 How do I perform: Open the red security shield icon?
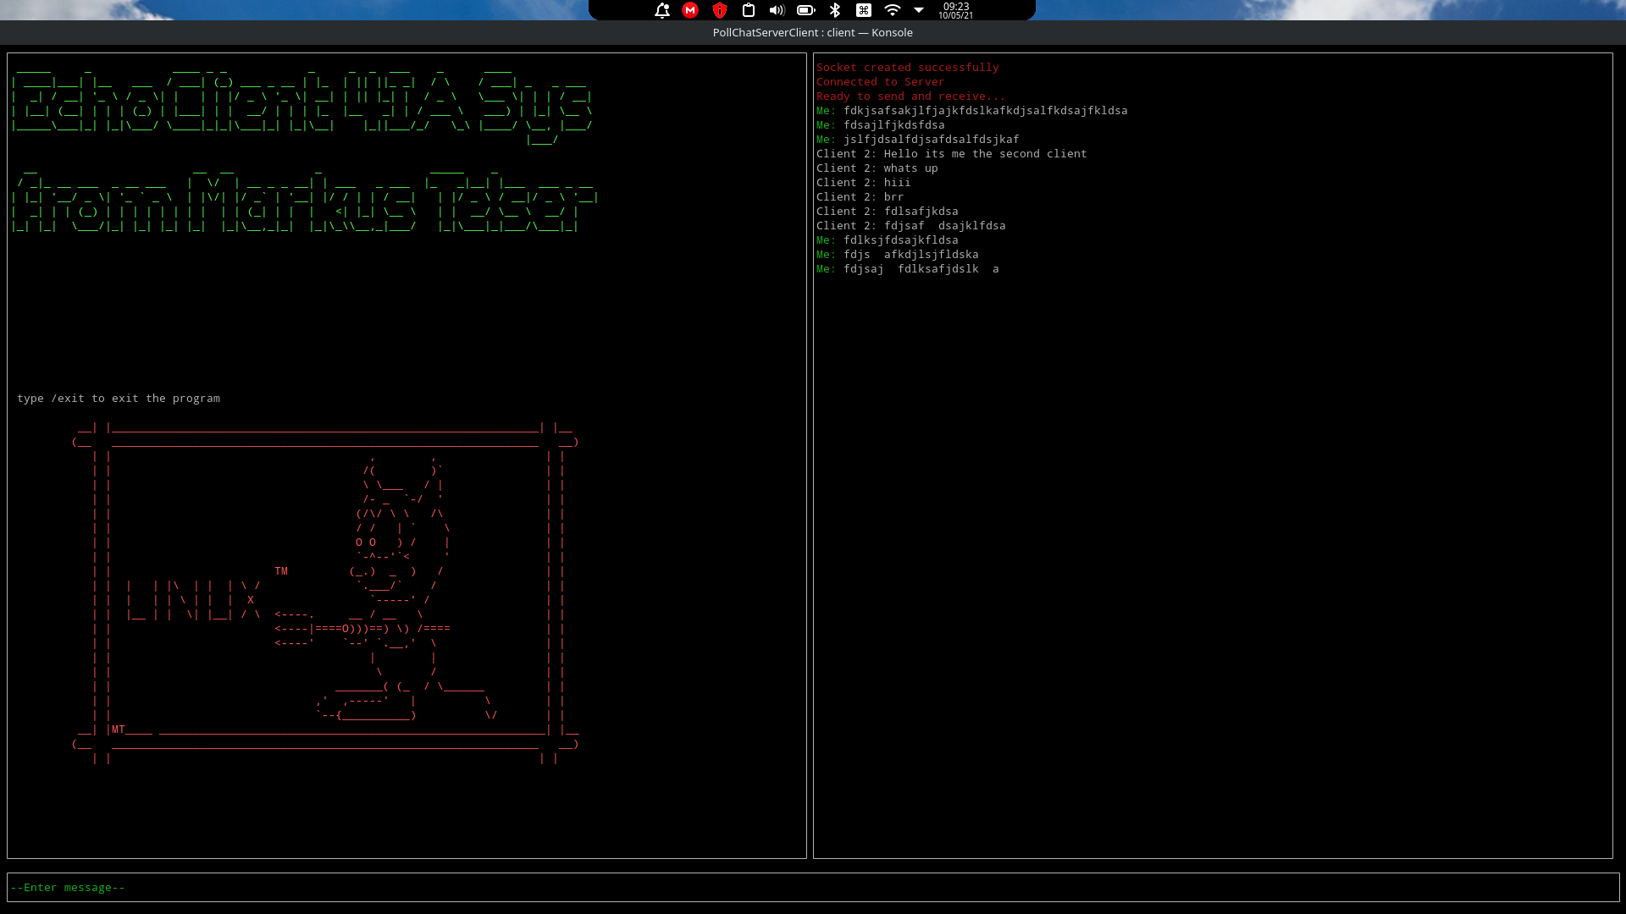(720, 10)
